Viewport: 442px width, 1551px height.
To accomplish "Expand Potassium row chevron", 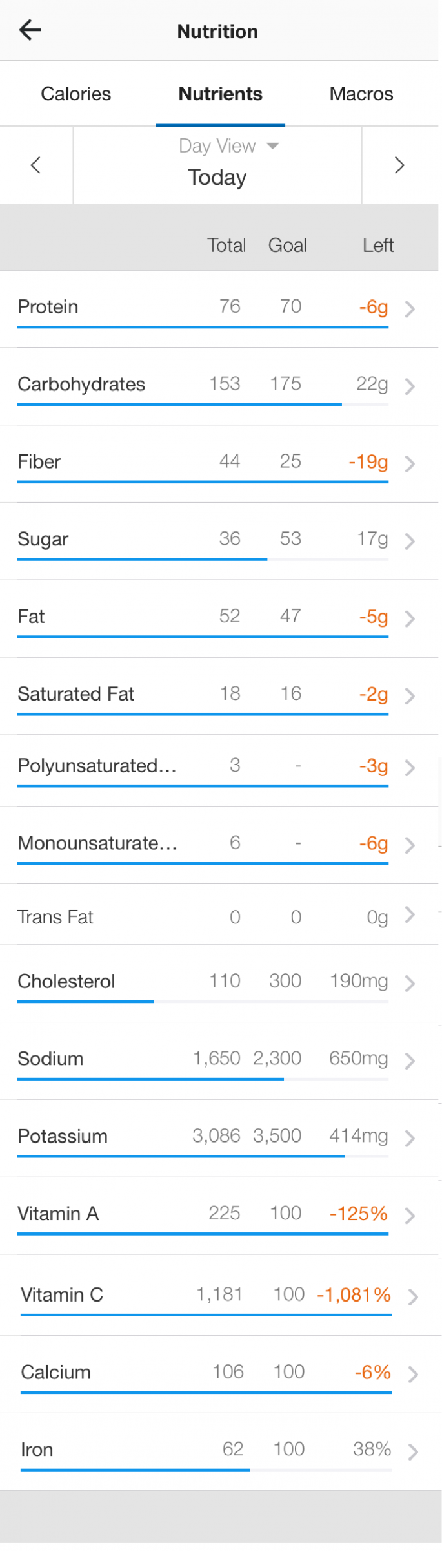I will 410,1139.
